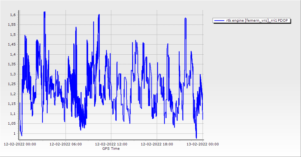Click the 1,5 value on Y axis

[x=12, y=35]
